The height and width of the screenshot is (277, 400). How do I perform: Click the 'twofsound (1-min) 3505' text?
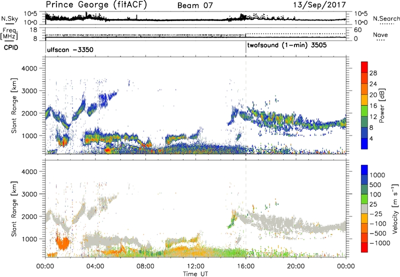(x=287, y=45)
